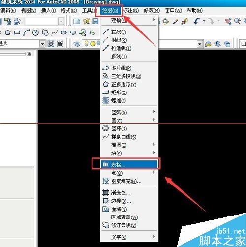Viewport: 246px width, 247px height.
Task: Select 多线(U) multiline command
Action: tap(129, 57)
